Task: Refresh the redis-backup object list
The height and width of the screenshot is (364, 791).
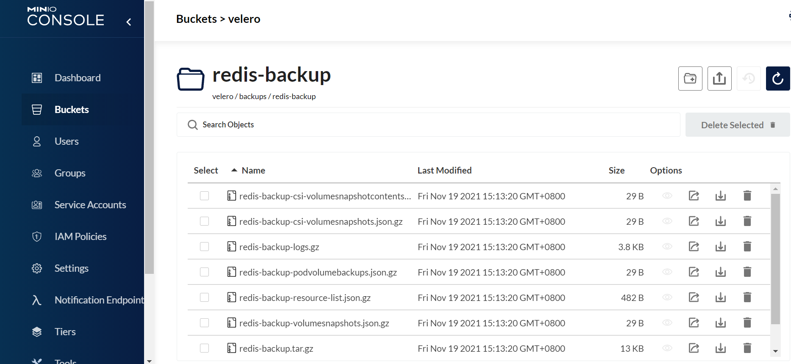Action: [777, 78]
